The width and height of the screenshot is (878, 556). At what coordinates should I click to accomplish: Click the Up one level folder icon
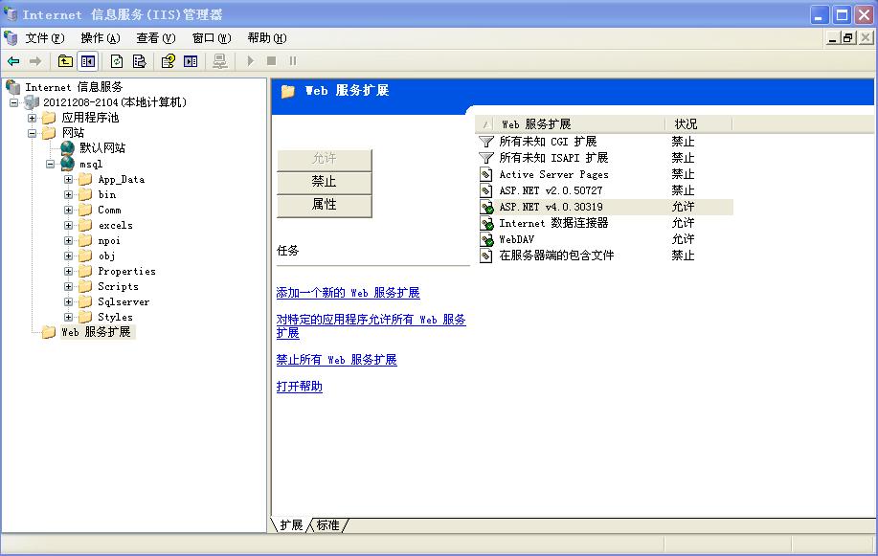[x=65, y=60]
